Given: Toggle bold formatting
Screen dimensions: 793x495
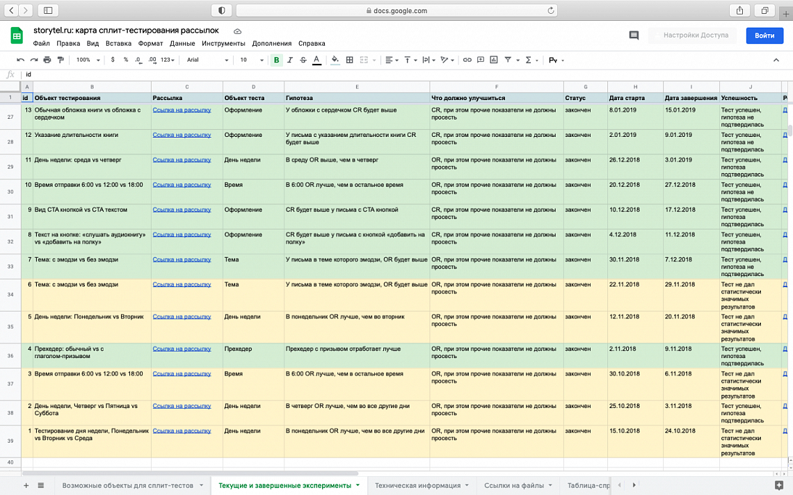Looking at the screenshot, I should 276,60.
